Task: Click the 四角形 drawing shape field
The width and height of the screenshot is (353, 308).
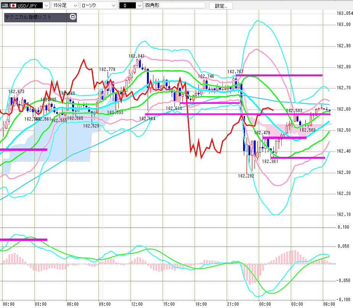Action: pyautogui.click(x=175, y=5)
